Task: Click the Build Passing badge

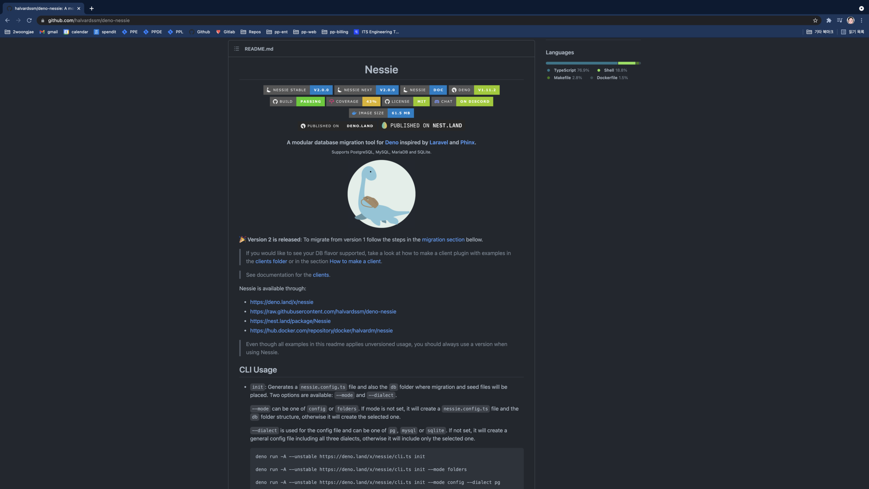Action: (297, 101)
